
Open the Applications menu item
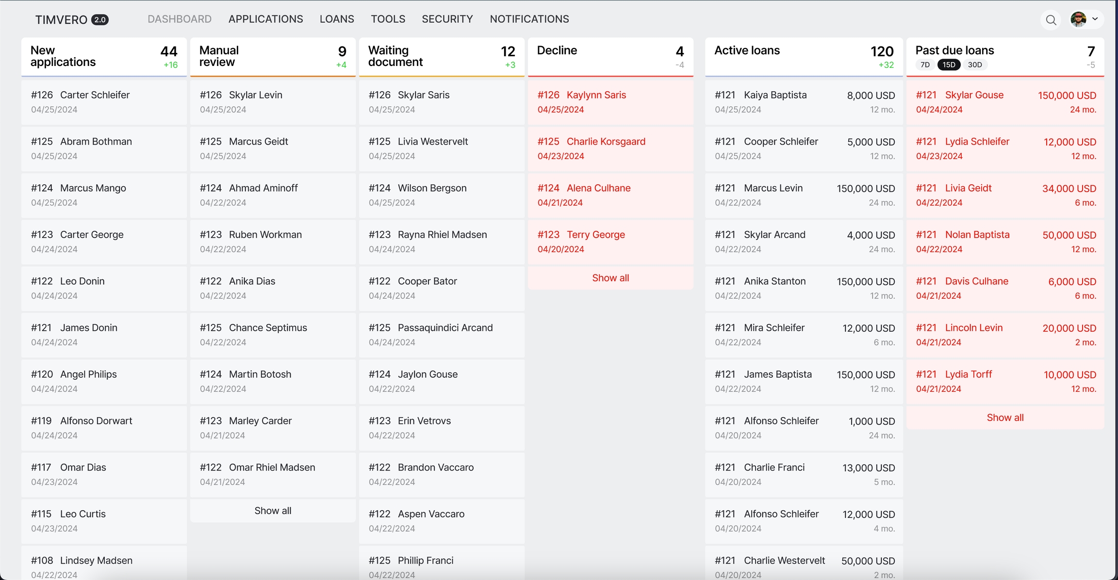[x=265, y=19]
